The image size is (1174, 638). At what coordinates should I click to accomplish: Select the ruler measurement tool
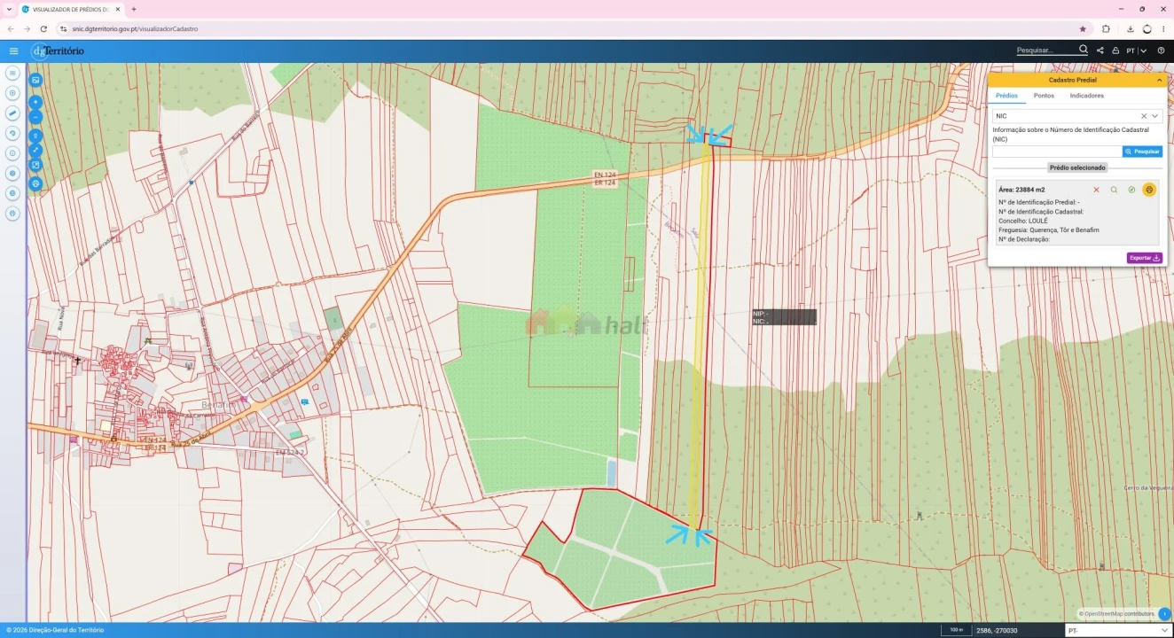[x=12, y=113]
